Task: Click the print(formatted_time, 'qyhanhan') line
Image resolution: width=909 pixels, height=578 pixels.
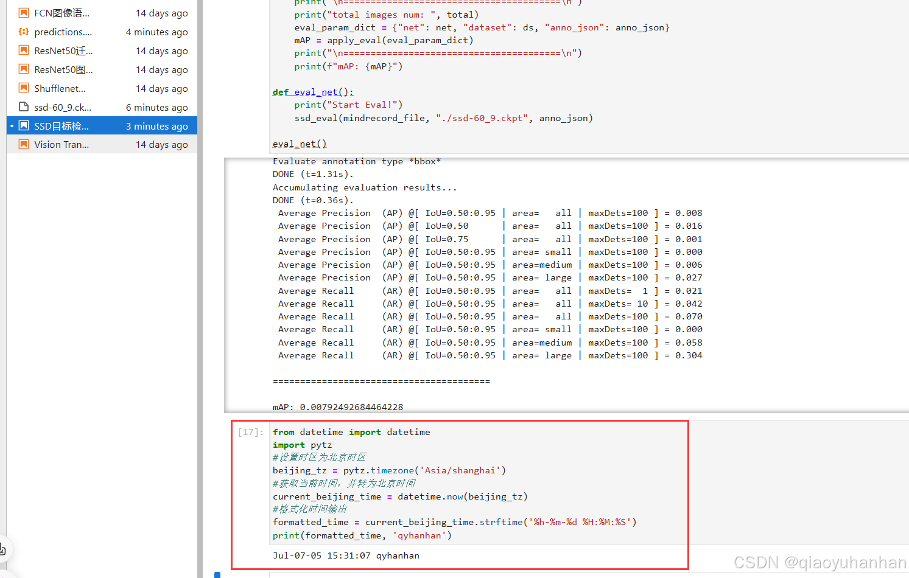Action: 362,535
